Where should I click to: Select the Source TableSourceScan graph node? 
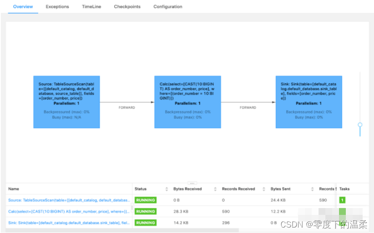point(66,102)
